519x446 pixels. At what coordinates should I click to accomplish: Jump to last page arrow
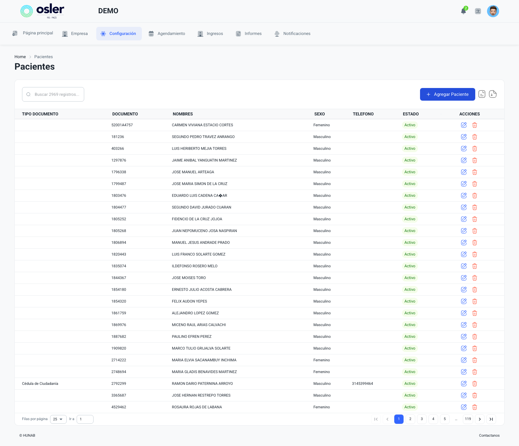click(491, 419)
